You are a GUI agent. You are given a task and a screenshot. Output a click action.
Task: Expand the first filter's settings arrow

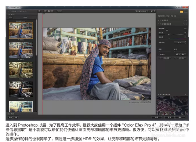coord(159,20)
